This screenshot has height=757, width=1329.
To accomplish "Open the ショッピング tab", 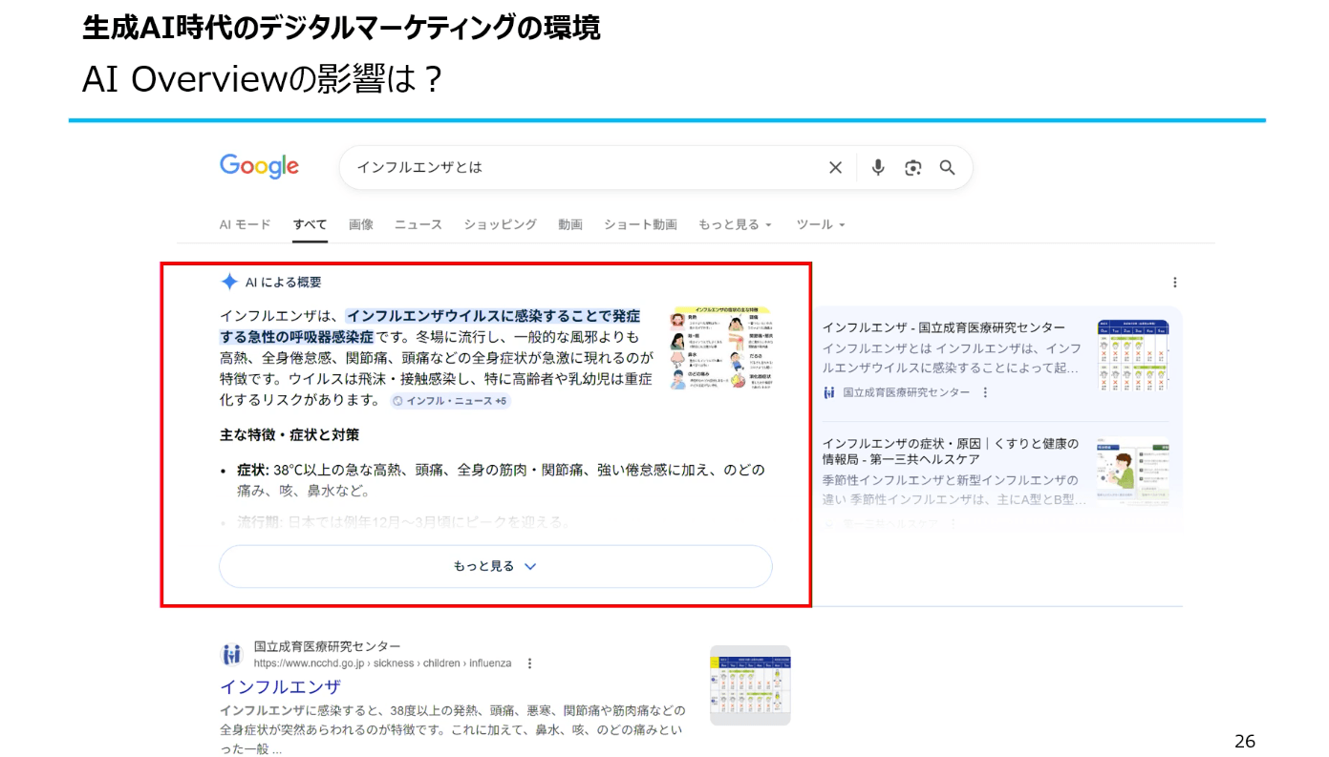I will pos(501,224).
